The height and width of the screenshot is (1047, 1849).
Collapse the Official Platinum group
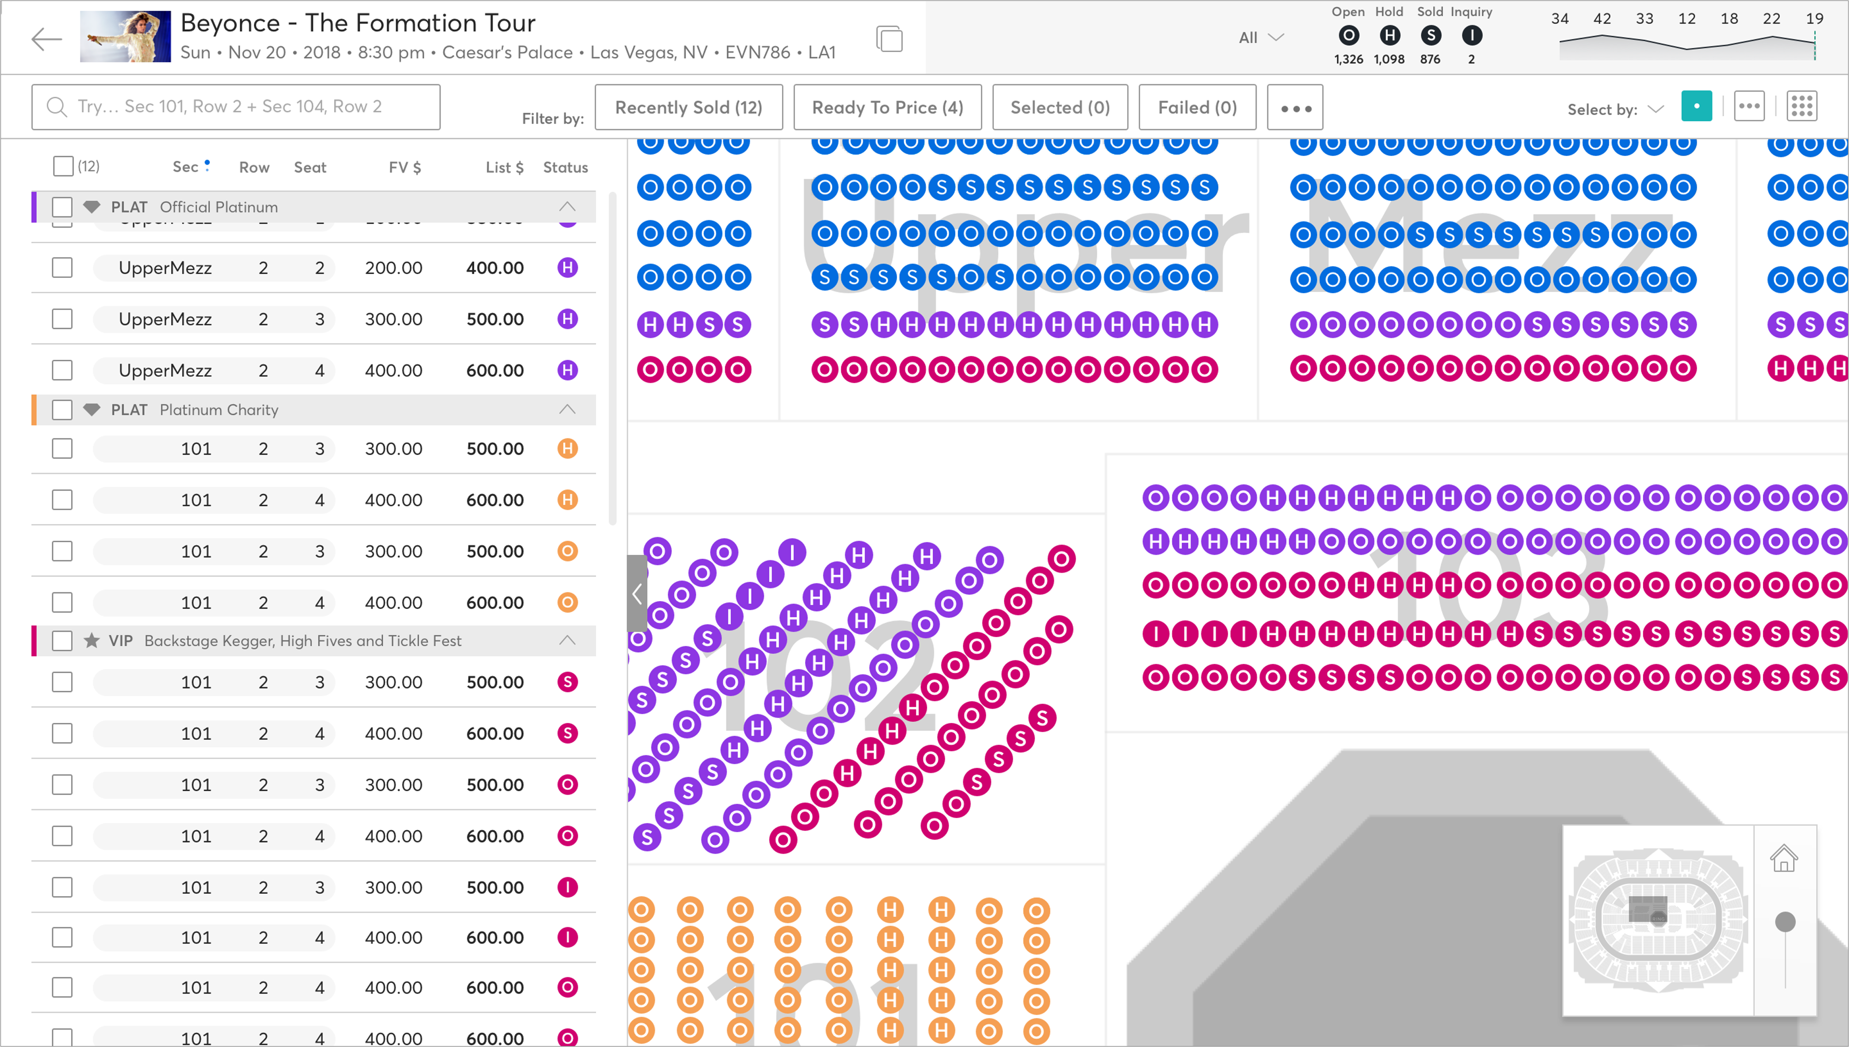click(x=567, y=207)
